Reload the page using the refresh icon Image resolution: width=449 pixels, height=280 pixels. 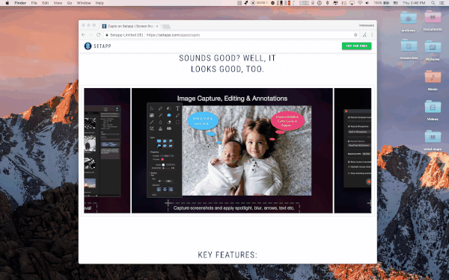[99, 35]
